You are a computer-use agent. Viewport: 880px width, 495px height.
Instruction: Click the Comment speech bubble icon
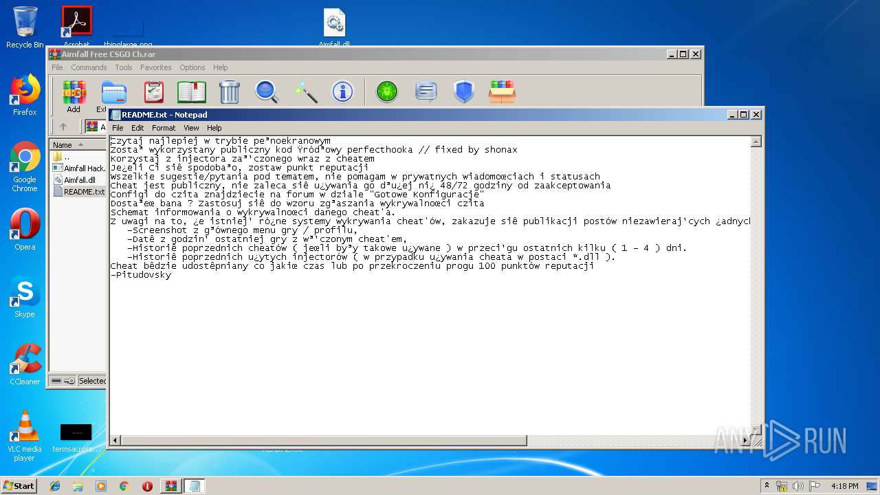click(426, 91)
